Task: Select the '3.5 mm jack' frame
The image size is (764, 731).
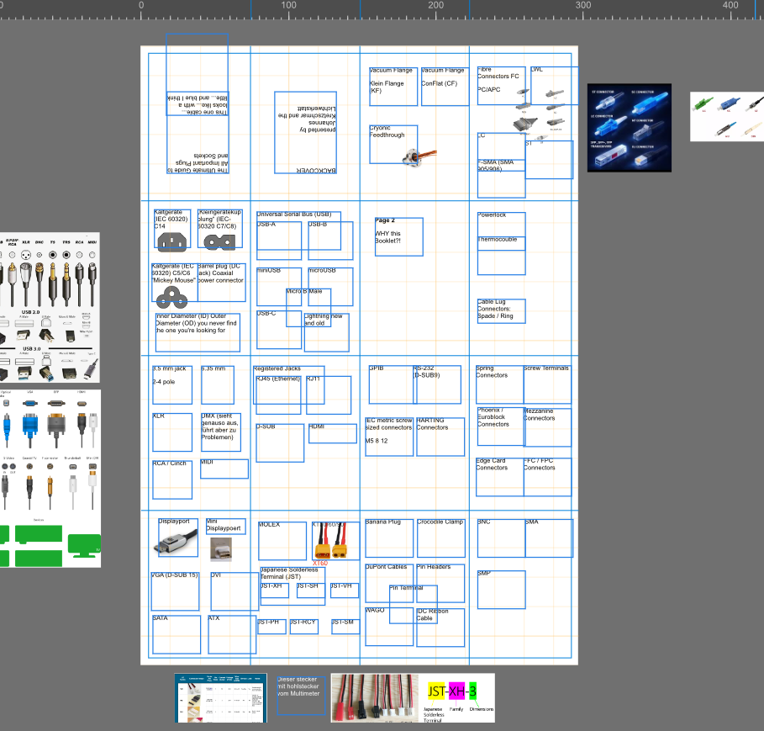Action: click(x=172, y=385)
